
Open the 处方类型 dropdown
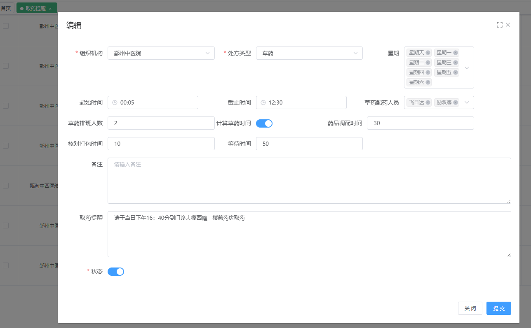pyautogui.click(x=309, y=53)
